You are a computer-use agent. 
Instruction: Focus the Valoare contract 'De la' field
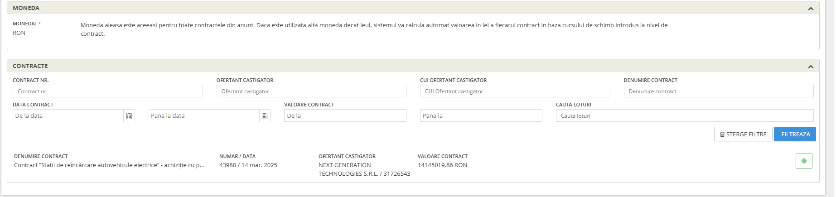[x=345, y=115]
